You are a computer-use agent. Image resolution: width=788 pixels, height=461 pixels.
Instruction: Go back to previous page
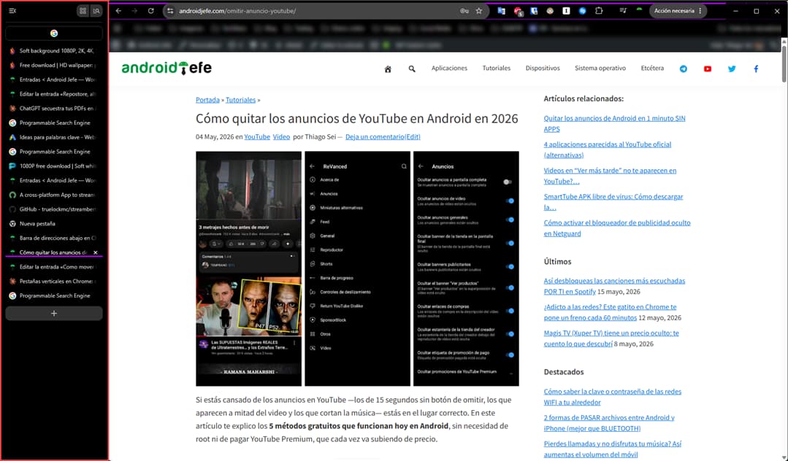point(118,10)
